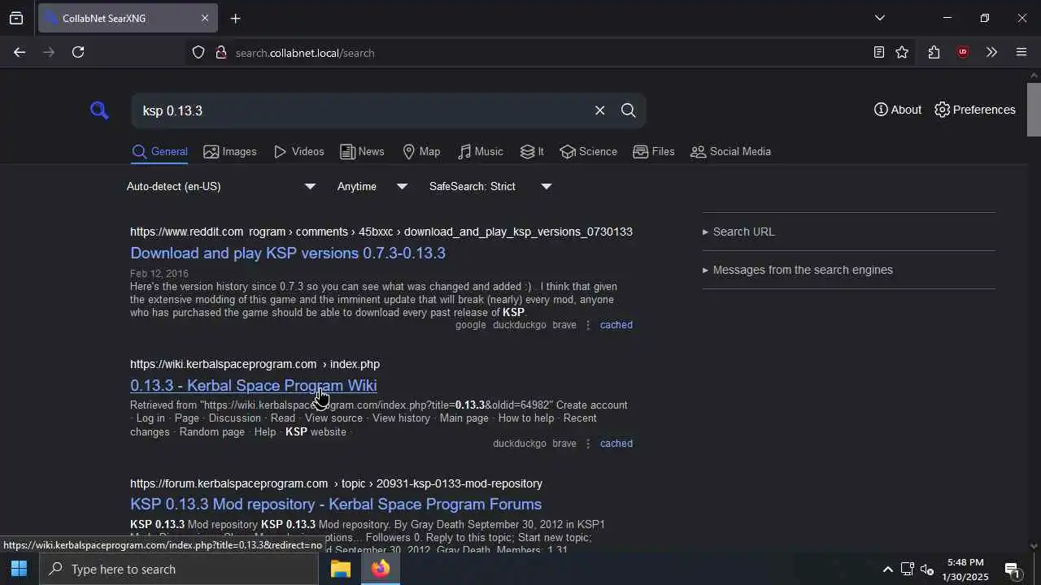Click the Reddit result URL text

381,232
